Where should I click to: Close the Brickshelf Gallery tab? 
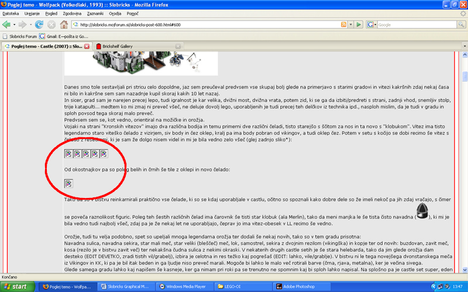(178, 46)
